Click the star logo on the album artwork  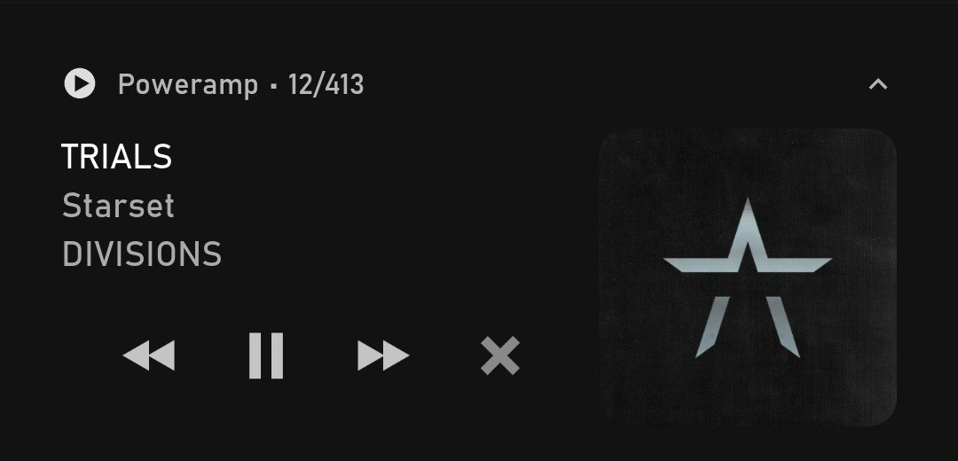tap(748, 277)
